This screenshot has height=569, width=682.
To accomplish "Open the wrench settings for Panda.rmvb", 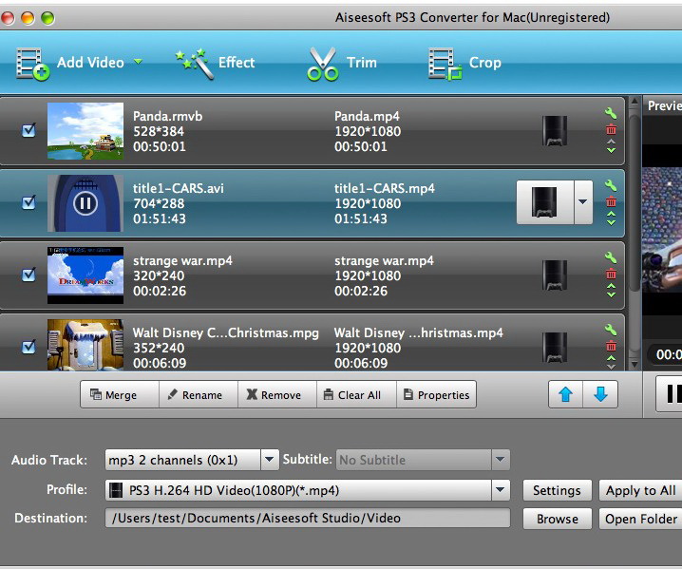I will click(x=611, y=113).
